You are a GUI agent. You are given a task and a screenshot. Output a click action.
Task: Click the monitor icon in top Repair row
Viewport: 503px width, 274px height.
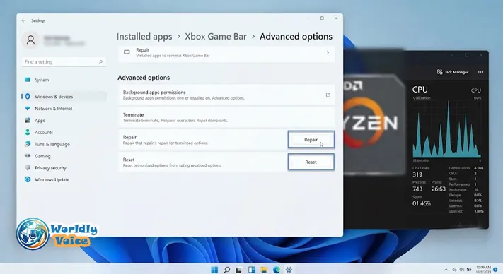pyautogui.click(x=127, y=52)
